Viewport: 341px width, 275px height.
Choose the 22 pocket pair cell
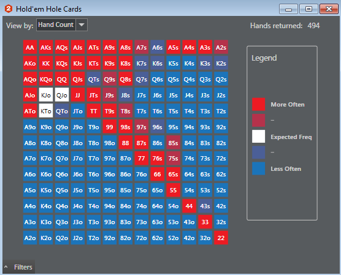pos(221,238)
